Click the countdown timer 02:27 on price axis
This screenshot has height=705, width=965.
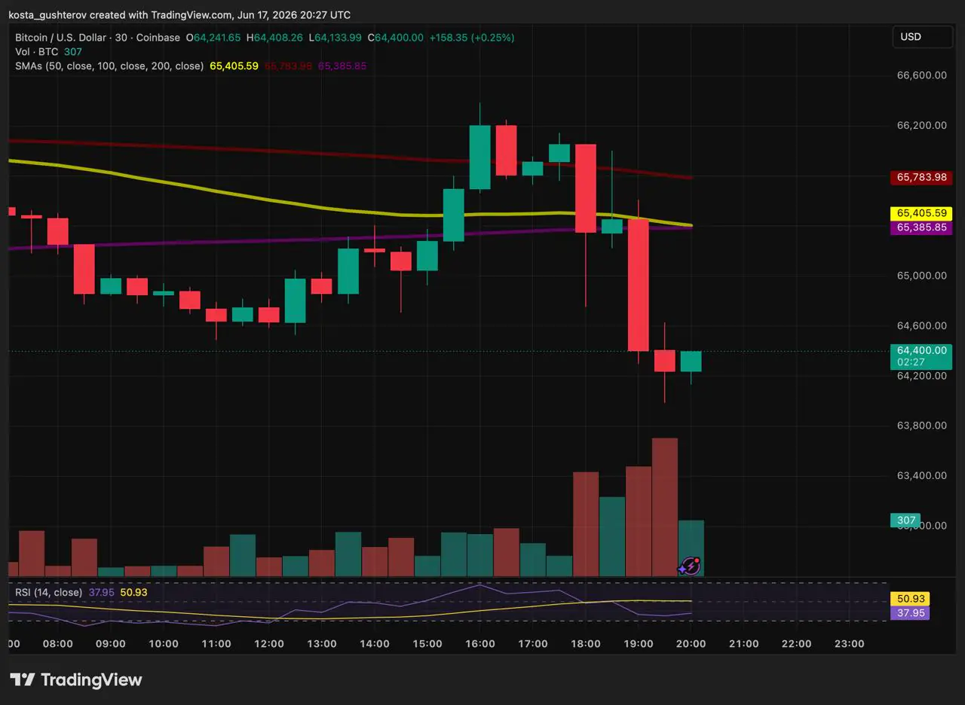(911, 362)
